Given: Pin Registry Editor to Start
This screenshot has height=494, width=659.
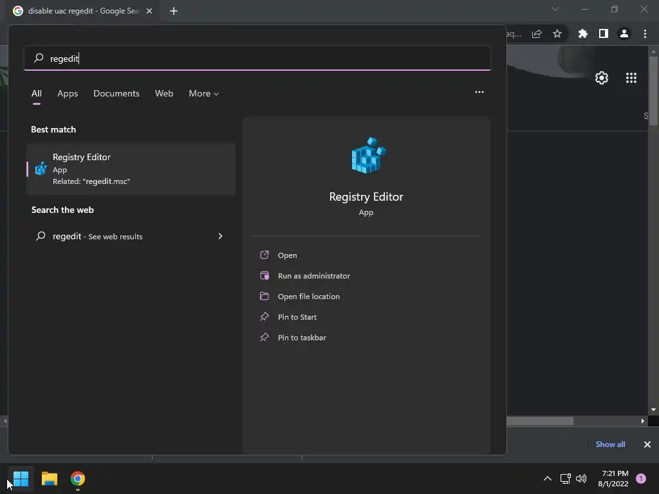Looking at the screenshot, I should tap(297, 317).
